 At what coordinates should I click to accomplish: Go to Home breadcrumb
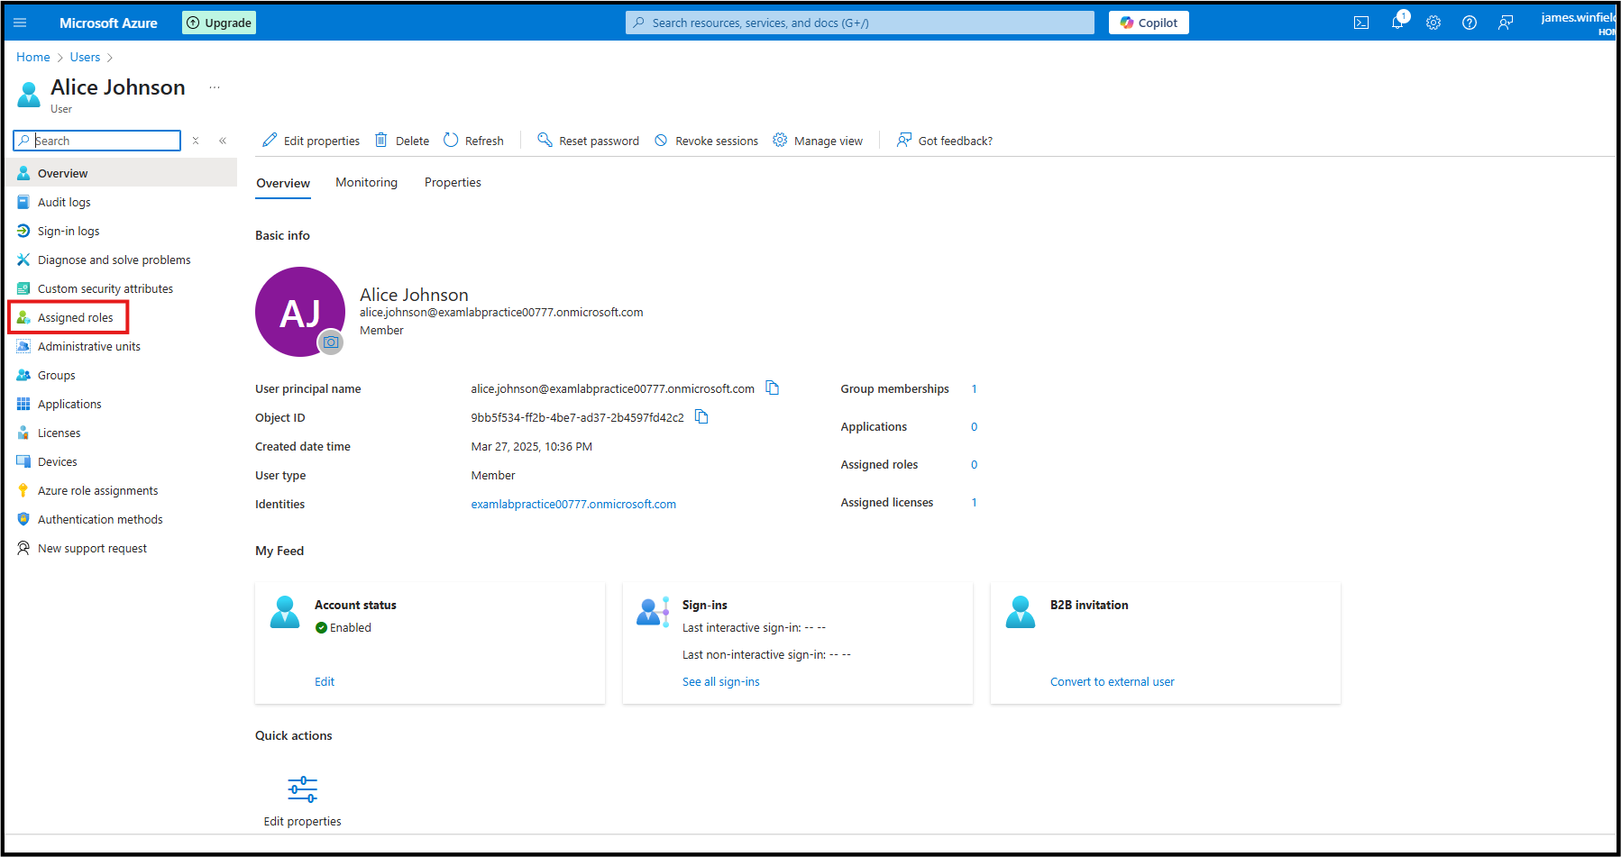(x=33, y=57)
